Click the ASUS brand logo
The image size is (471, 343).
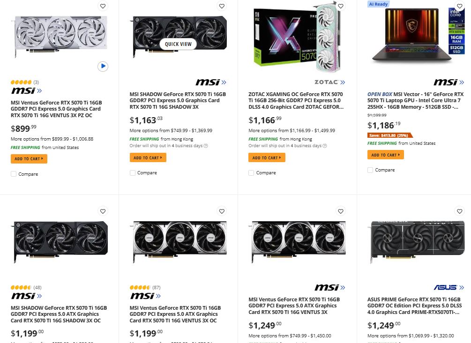click(448, 287)
